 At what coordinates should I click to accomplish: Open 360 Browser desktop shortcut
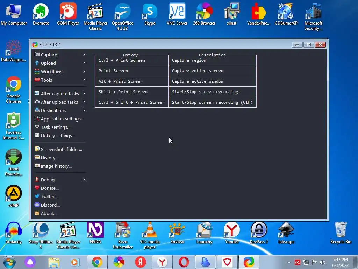coord(204,14)
